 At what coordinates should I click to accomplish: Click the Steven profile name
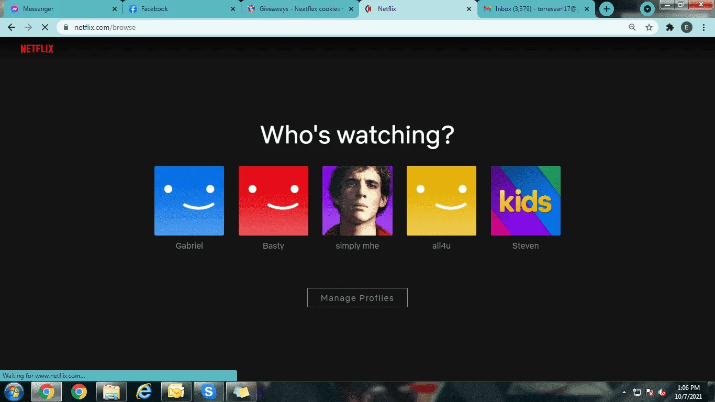[x=526, y=245]
